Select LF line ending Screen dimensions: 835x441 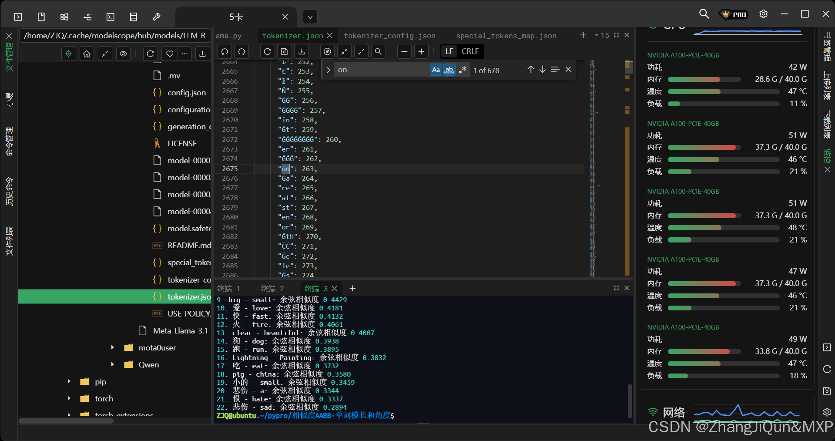pos(449,51)
